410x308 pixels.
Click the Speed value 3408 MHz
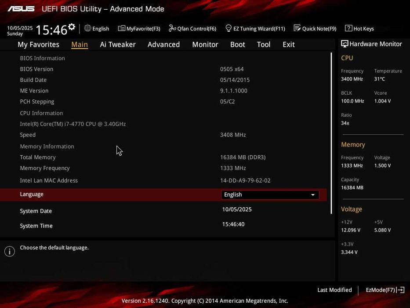point(233,135)
